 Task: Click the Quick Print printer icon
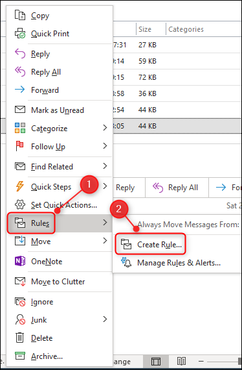20,34
